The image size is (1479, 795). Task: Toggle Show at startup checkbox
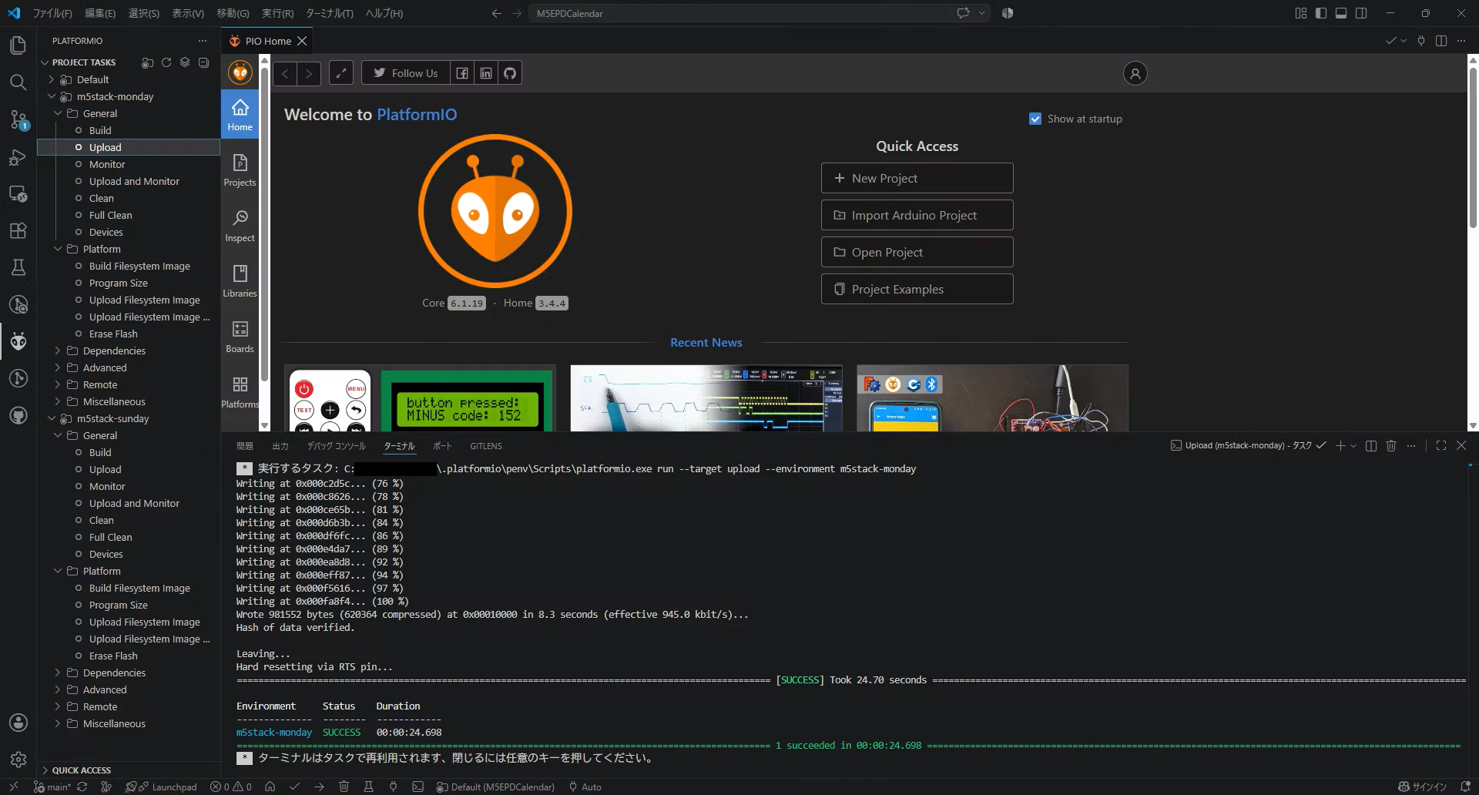pos(1035,119)
